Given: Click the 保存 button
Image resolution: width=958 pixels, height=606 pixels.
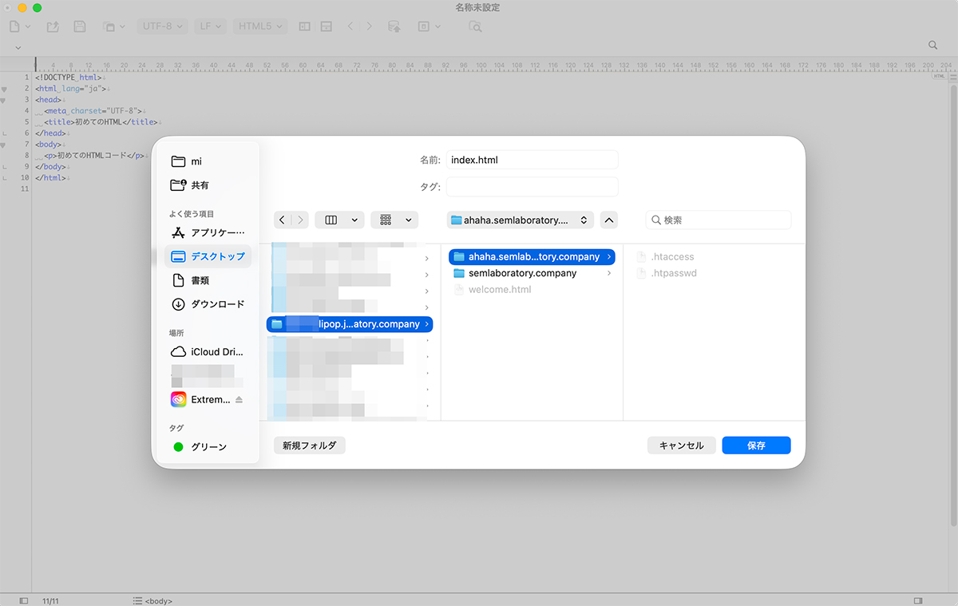Looking at the screenshot, I should point(755,445).
